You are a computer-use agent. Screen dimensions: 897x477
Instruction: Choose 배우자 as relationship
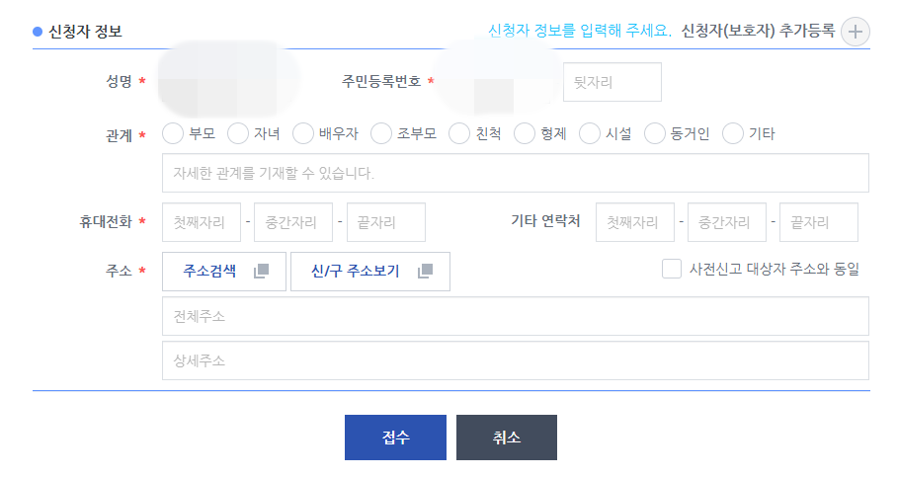pyautogui.click(x=303, y=134)
